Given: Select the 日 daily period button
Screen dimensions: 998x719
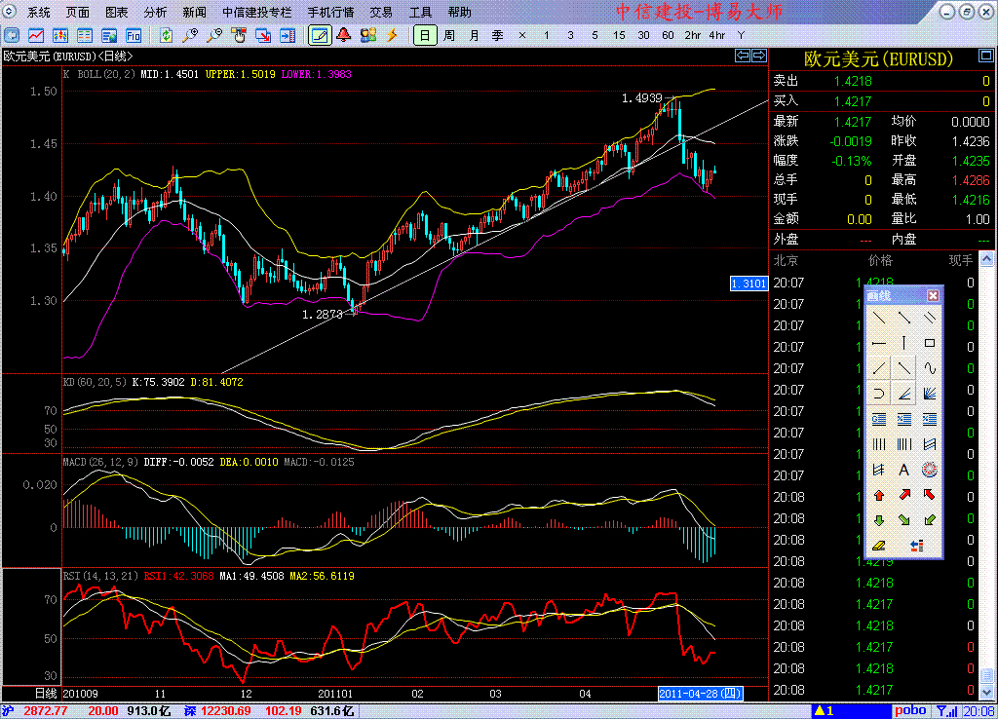Looking at the screenshot, I should click(x=425, y=36).
